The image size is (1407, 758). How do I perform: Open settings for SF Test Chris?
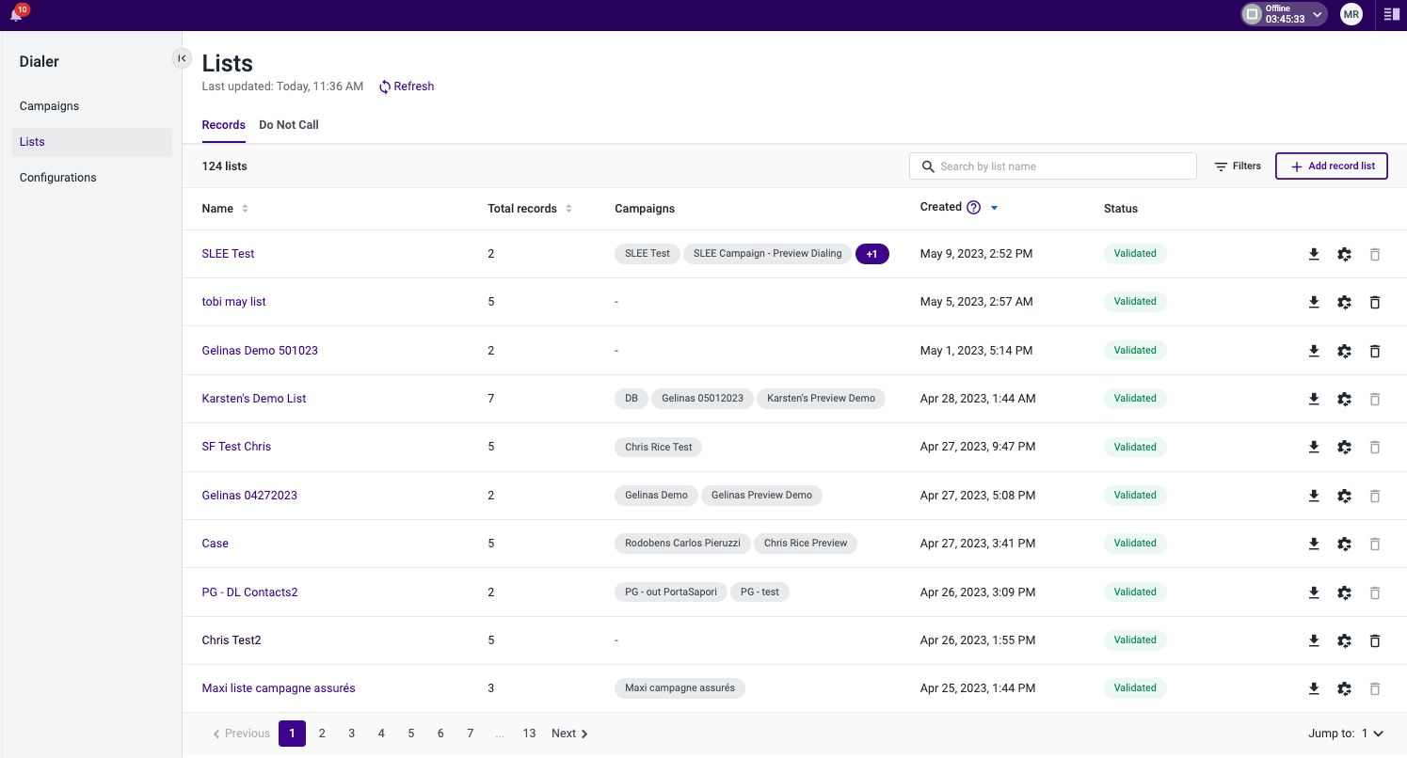pyautogui.click(x=1344, y=447)
